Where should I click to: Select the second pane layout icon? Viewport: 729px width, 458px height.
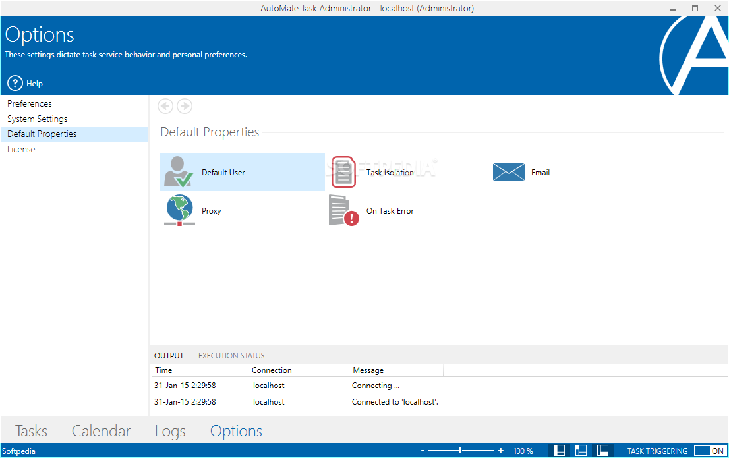pyautogui.click(x=581, y=451)
